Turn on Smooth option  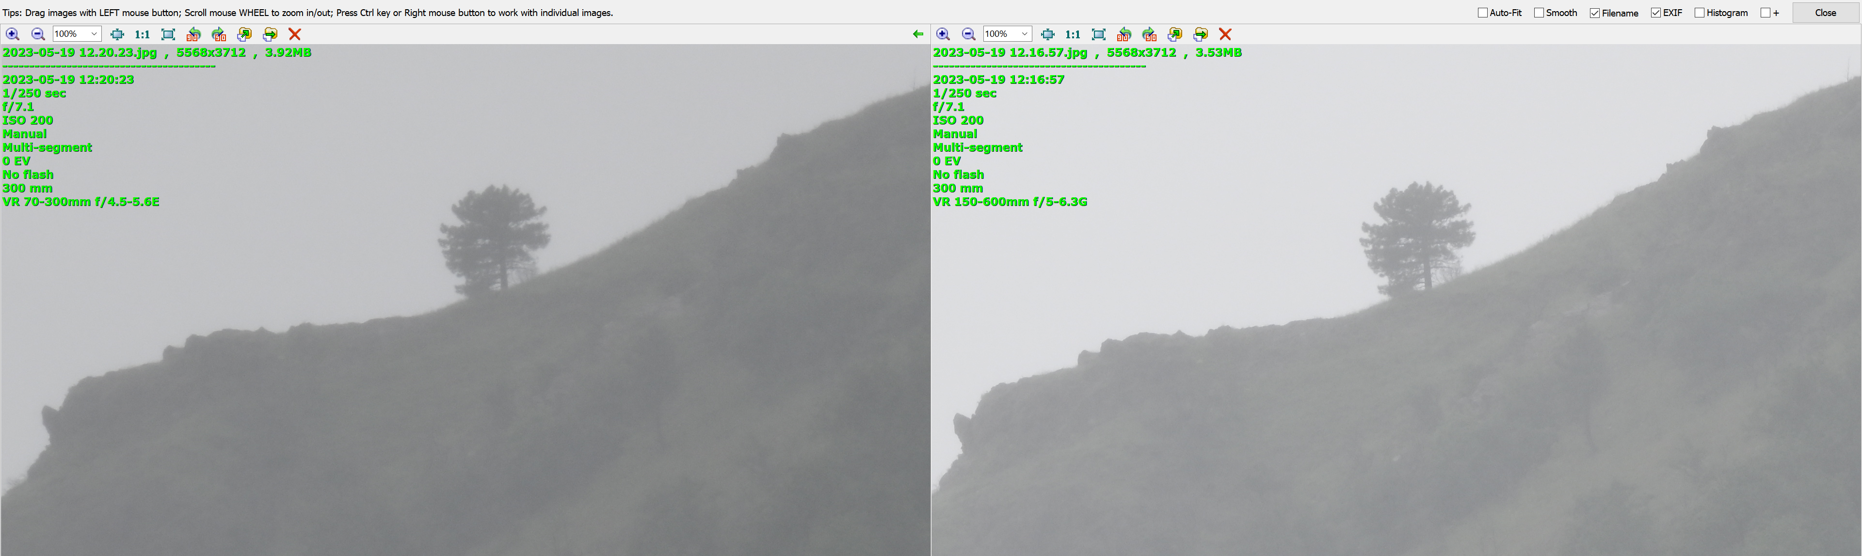point(1539,13)
